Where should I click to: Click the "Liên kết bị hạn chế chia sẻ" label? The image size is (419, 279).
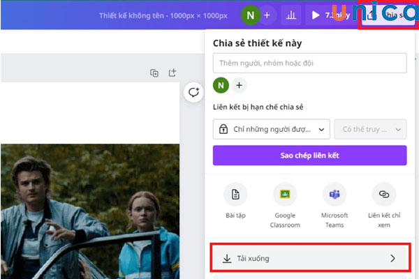[258, 107]
